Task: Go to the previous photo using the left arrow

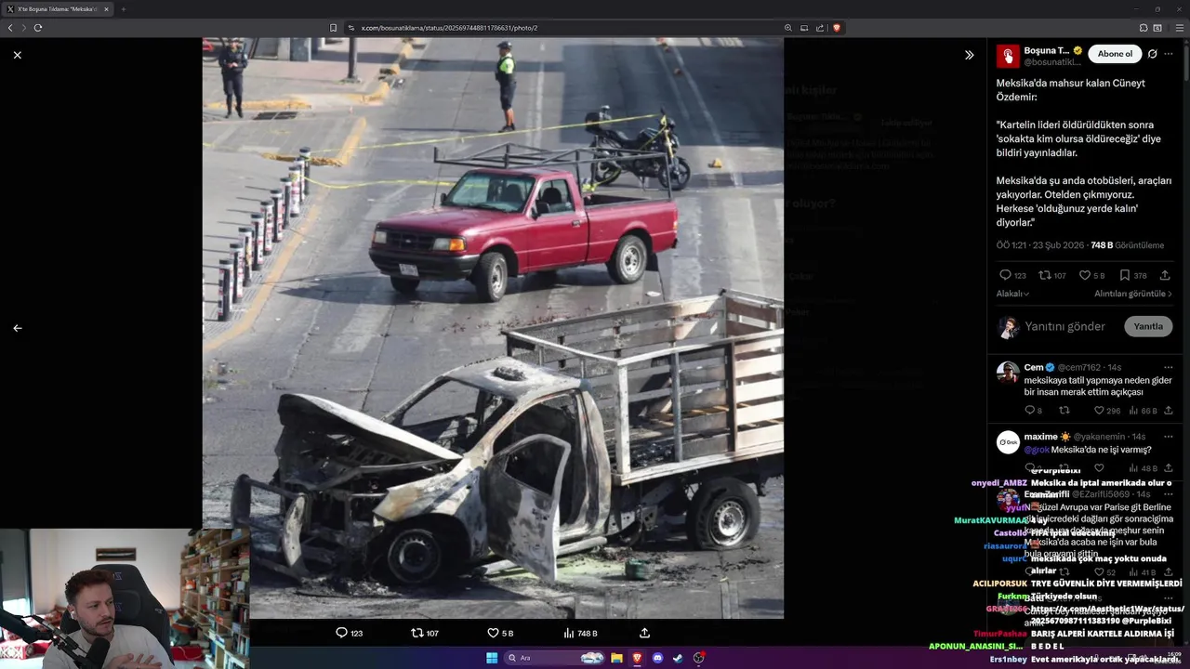Action: (17, 328)
